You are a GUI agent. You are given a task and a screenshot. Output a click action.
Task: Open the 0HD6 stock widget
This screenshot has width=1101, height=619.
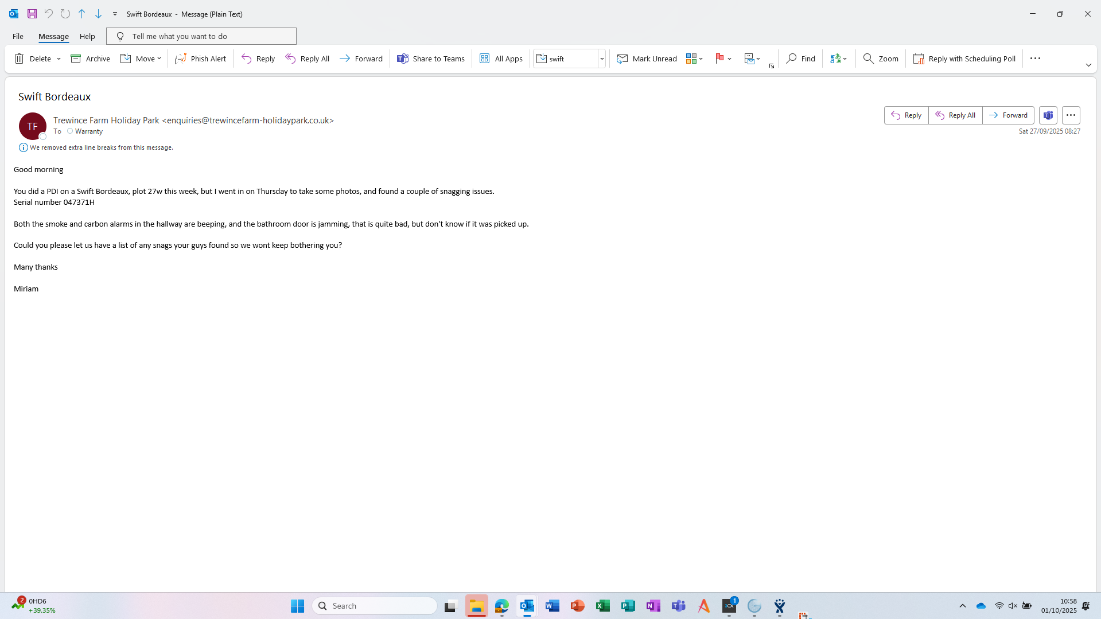(x=33, y=606)
